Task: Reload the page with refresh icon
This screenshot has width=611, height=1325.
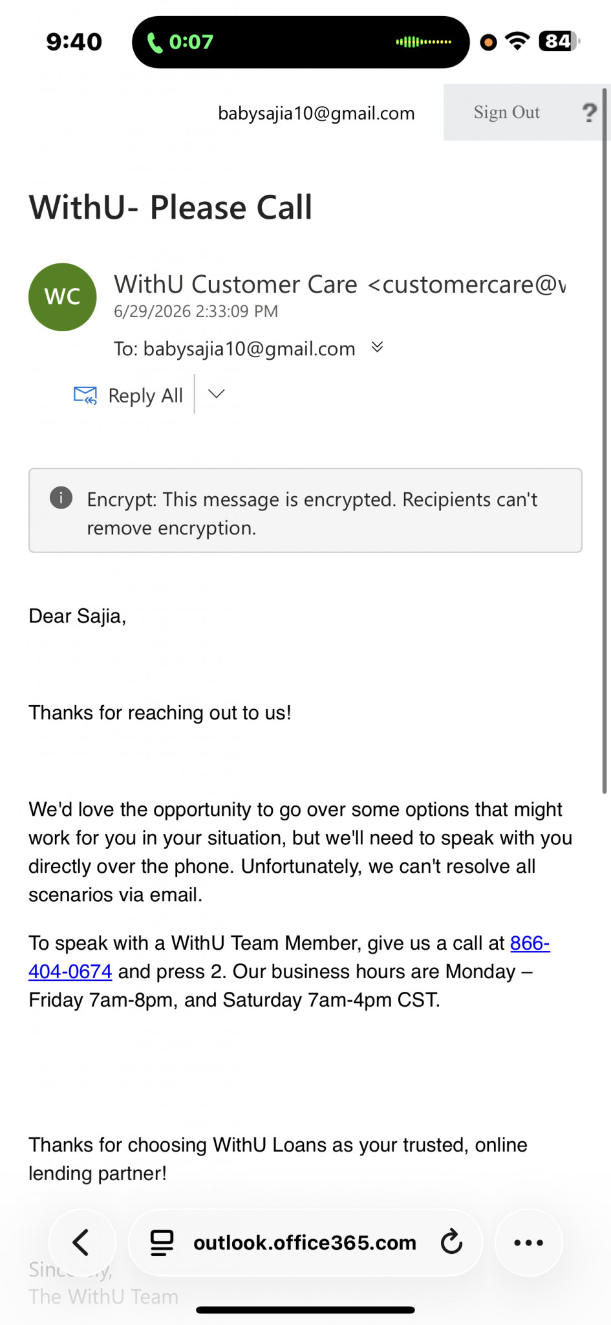Action: click(x=451, y=1242)
